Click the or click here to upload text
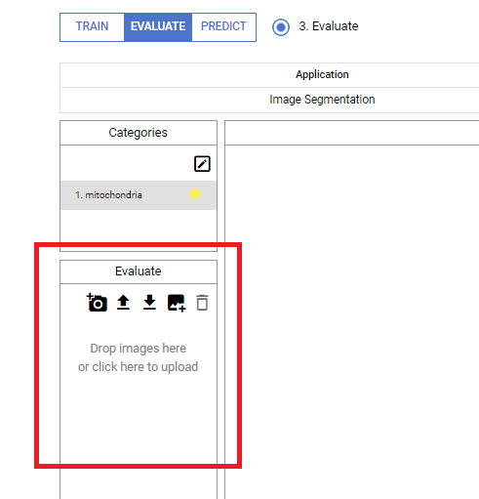This screenshot has width=479, height=499. pos(139,367)
